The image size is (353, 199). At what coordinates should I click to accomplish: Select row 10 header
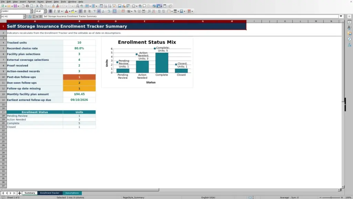3,77
